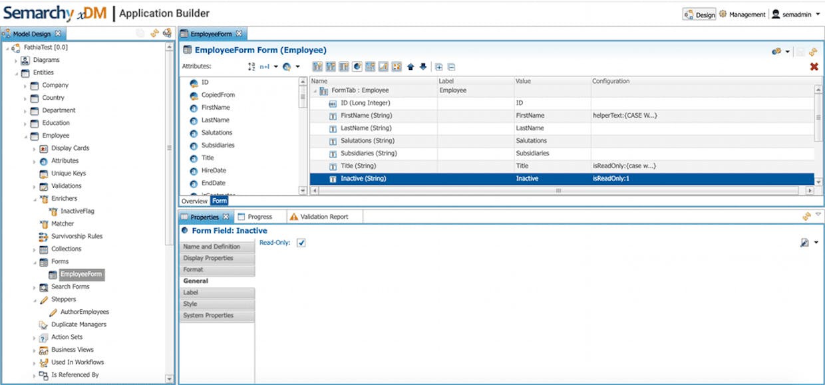Open the Style section tab
This screenshot has width=825, height=385.
pyautogui.click(x=218, y=304)
